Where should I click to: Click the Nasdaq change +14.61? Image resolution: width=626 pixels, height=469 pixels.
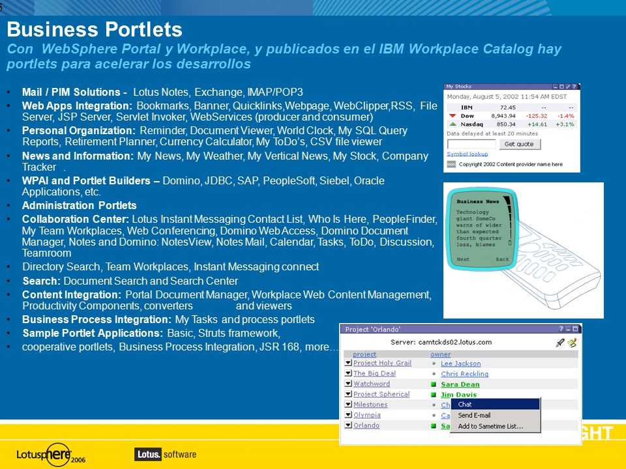point(537,124)
